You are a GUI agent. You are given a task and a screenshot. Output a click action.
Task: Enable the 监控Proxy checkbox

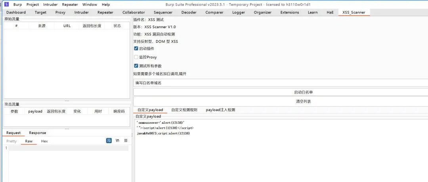pyautogui.click(x=136, y=57)
